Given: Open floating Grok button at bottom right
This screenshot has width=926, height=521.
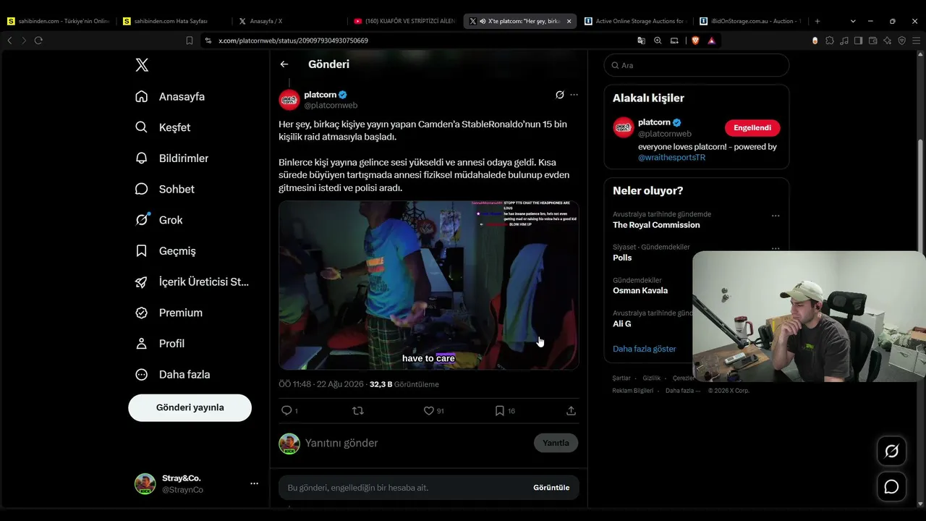Looking at the screenshot, I should tap(891, 452).
